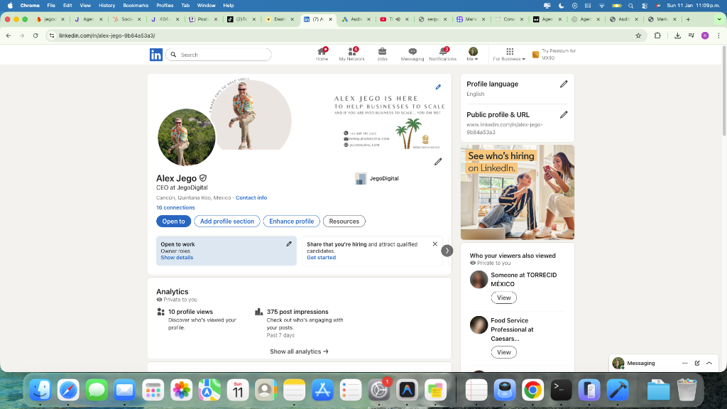Screen dimensions: 727x409
Task: Edit Open to work card pencil
Action: click(289, 244)
